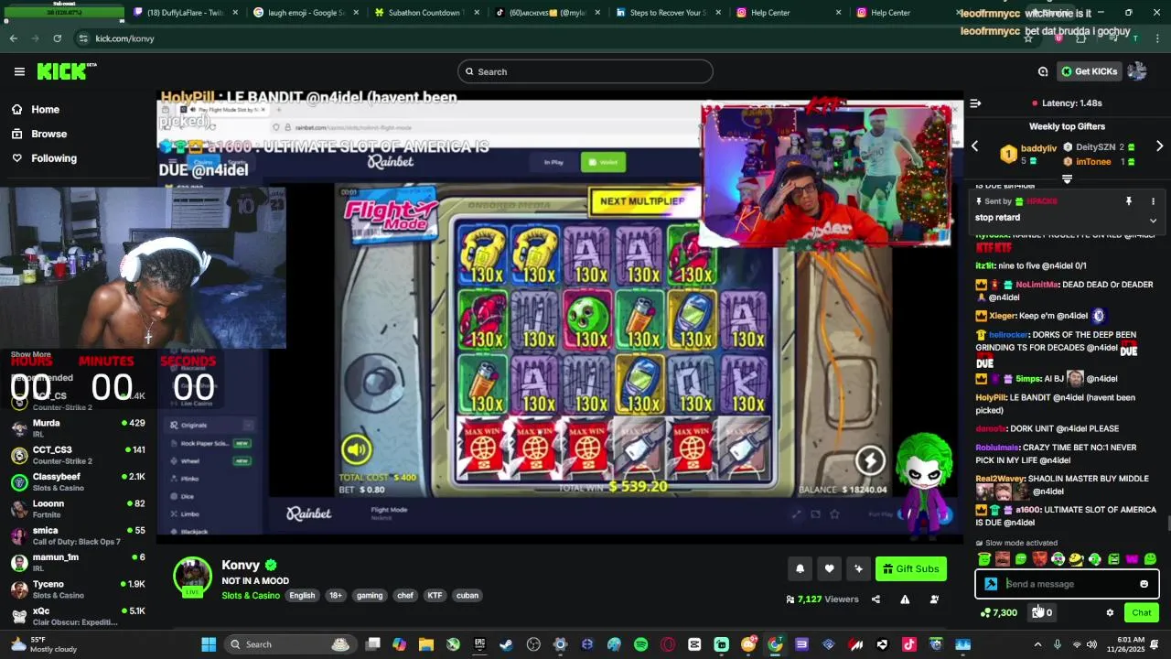Image resolution: width=1171 pixels, height=659 pixels.
Task: Open the user profile avatar menu
Action: tap(1137, 71)
